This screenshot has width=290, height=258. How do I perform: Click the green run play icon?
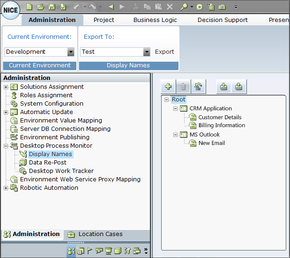point(200,7)
